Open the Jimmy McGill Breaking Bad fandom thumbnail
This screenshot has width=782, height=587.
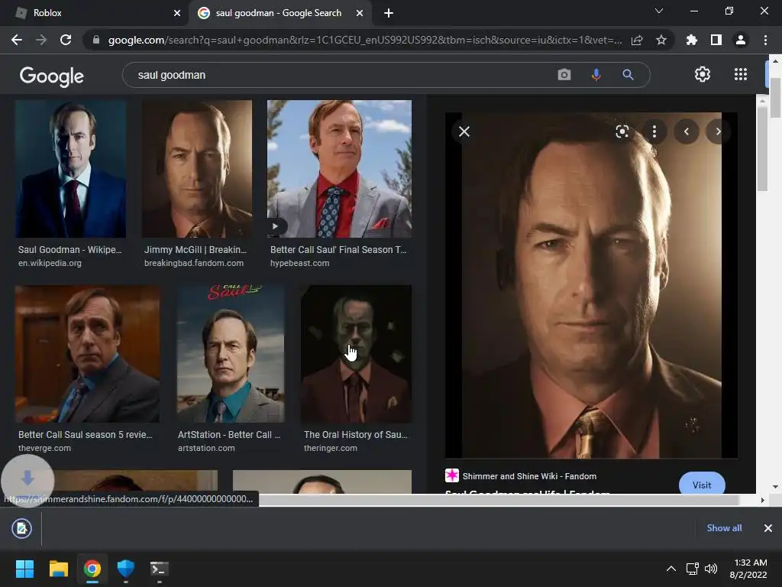[197, 169]
